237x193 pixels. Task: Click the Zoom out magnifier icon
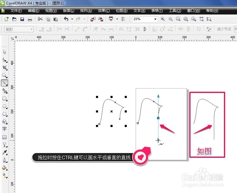[x=171, y=19]
